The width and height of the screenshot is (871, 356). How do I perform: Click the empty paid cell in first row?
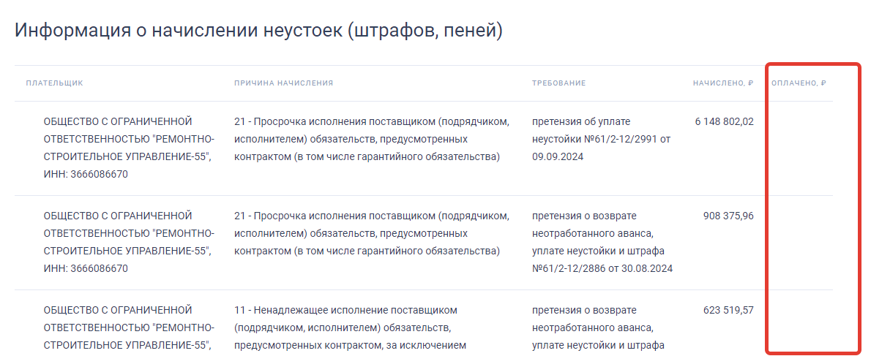(x=799, y=148)
